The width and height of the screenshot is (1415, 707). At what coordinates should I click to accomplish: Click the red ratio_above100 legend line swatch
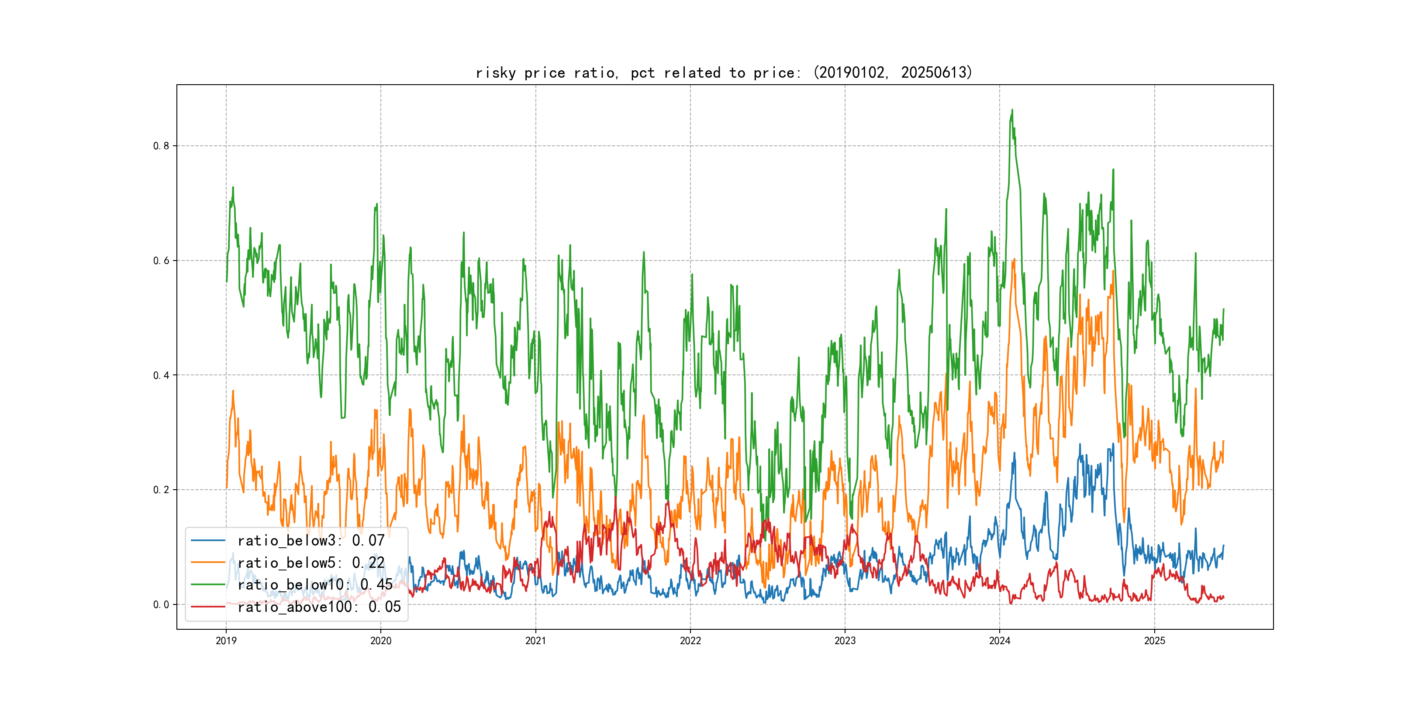[x=207, y=607]
